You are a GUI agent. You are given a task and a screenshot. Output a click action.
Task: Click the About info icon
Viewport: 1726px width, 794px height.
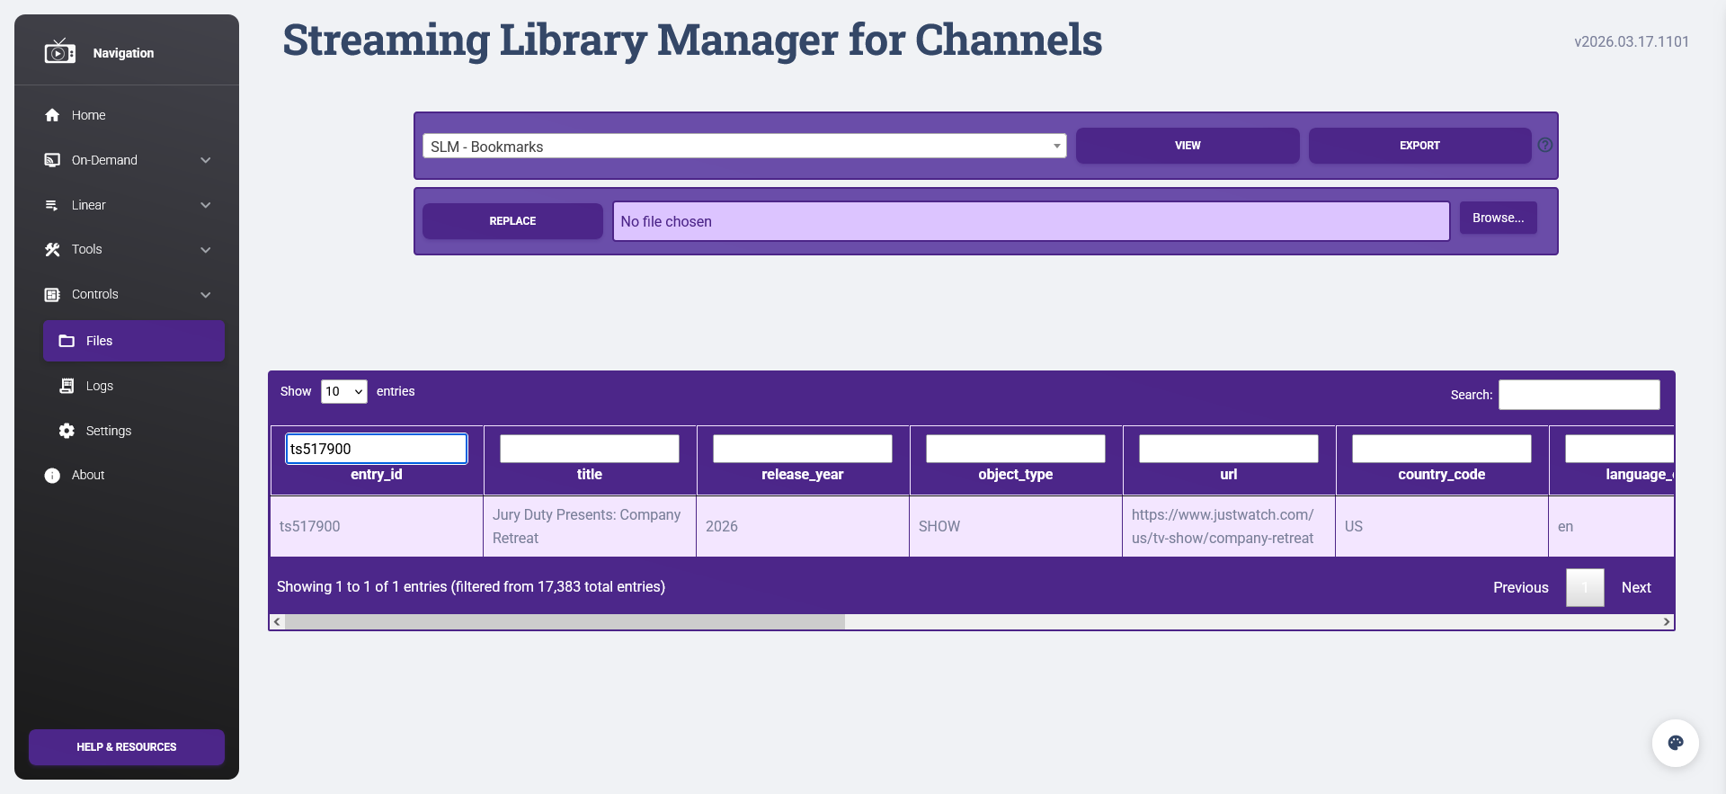52,476
